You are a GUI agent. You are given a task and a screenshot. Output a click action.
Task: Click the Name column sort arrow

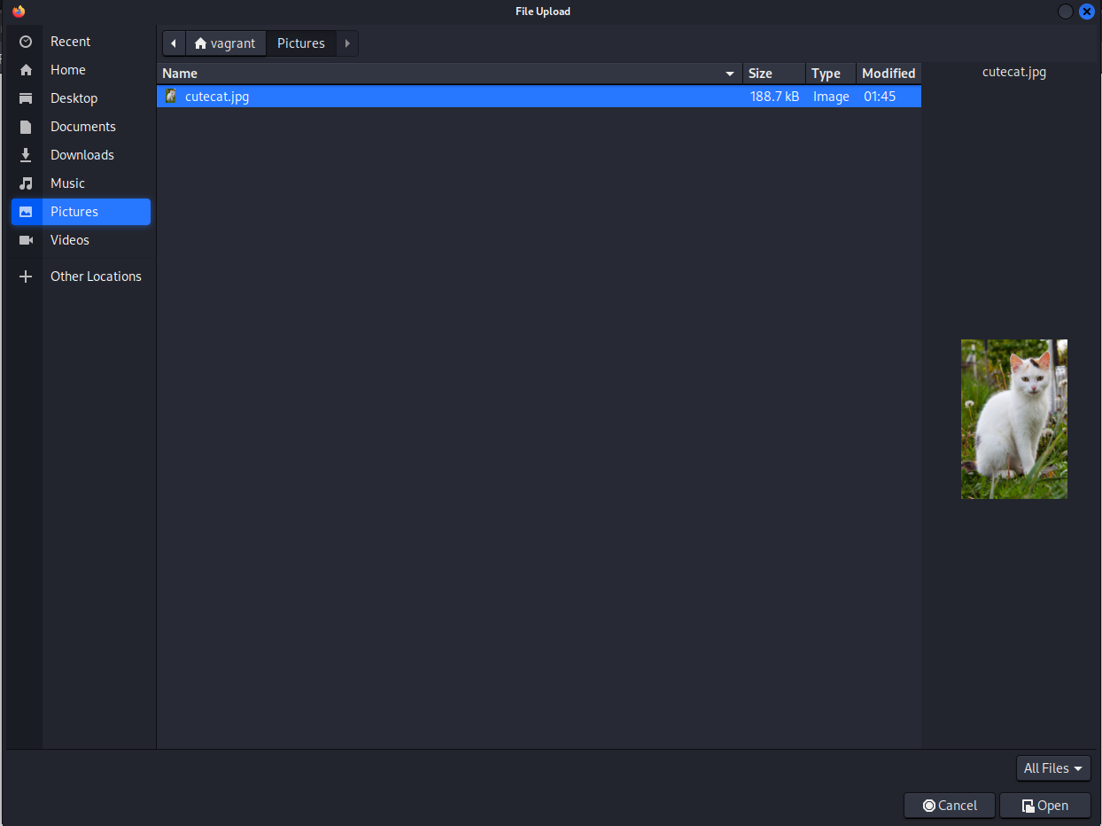730,74
